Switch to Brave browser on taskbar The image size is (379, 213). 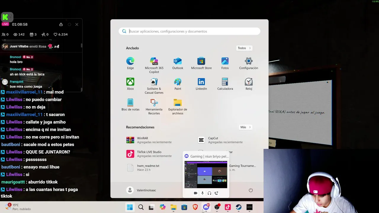coord(195,207)
